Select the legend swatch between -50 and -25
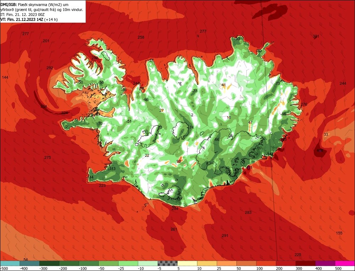 pos(108,264)
